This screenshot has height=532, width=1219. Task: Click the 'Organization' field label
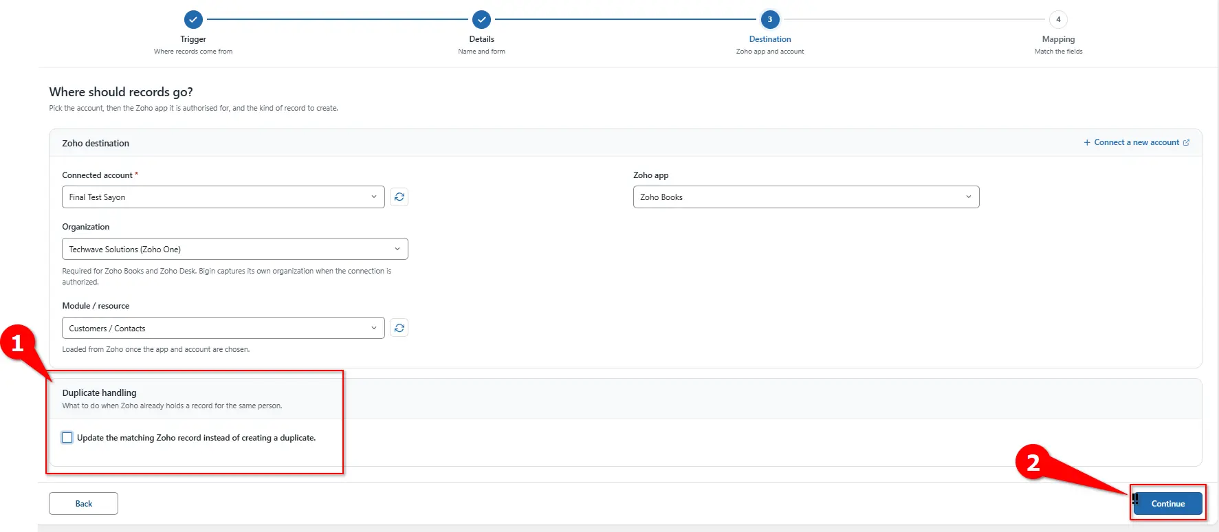pos(85,227)
